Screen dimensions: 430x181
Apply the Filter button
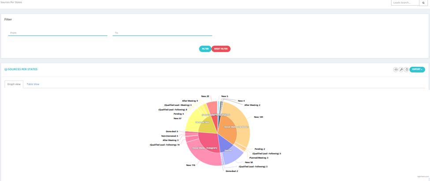coord(205,49)
